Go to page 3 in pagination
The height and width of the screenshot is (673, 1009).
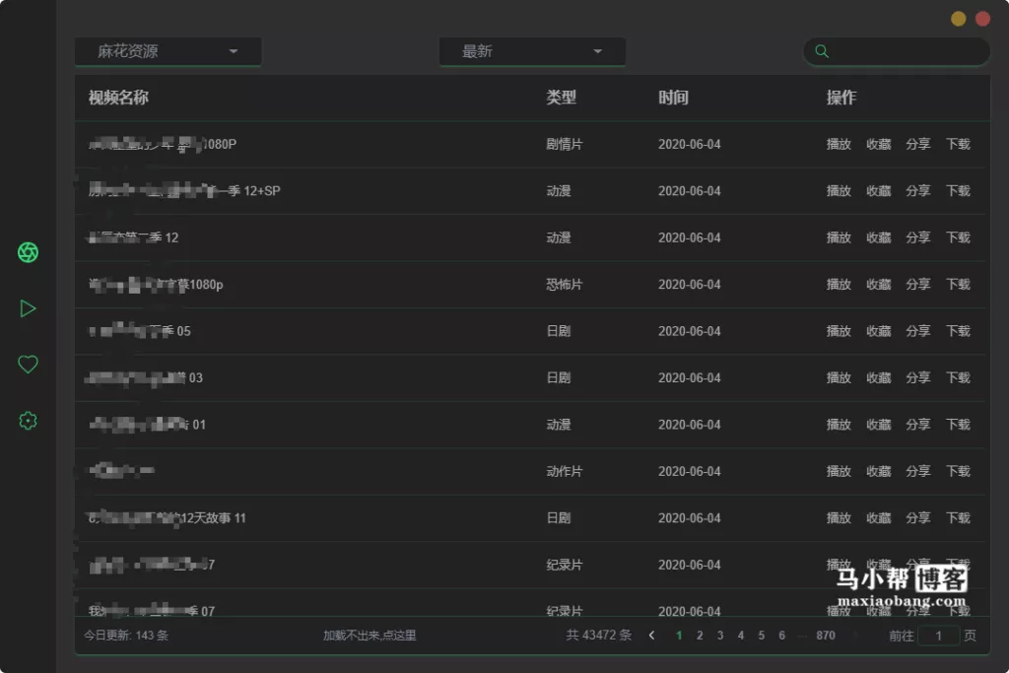point(720,636)
